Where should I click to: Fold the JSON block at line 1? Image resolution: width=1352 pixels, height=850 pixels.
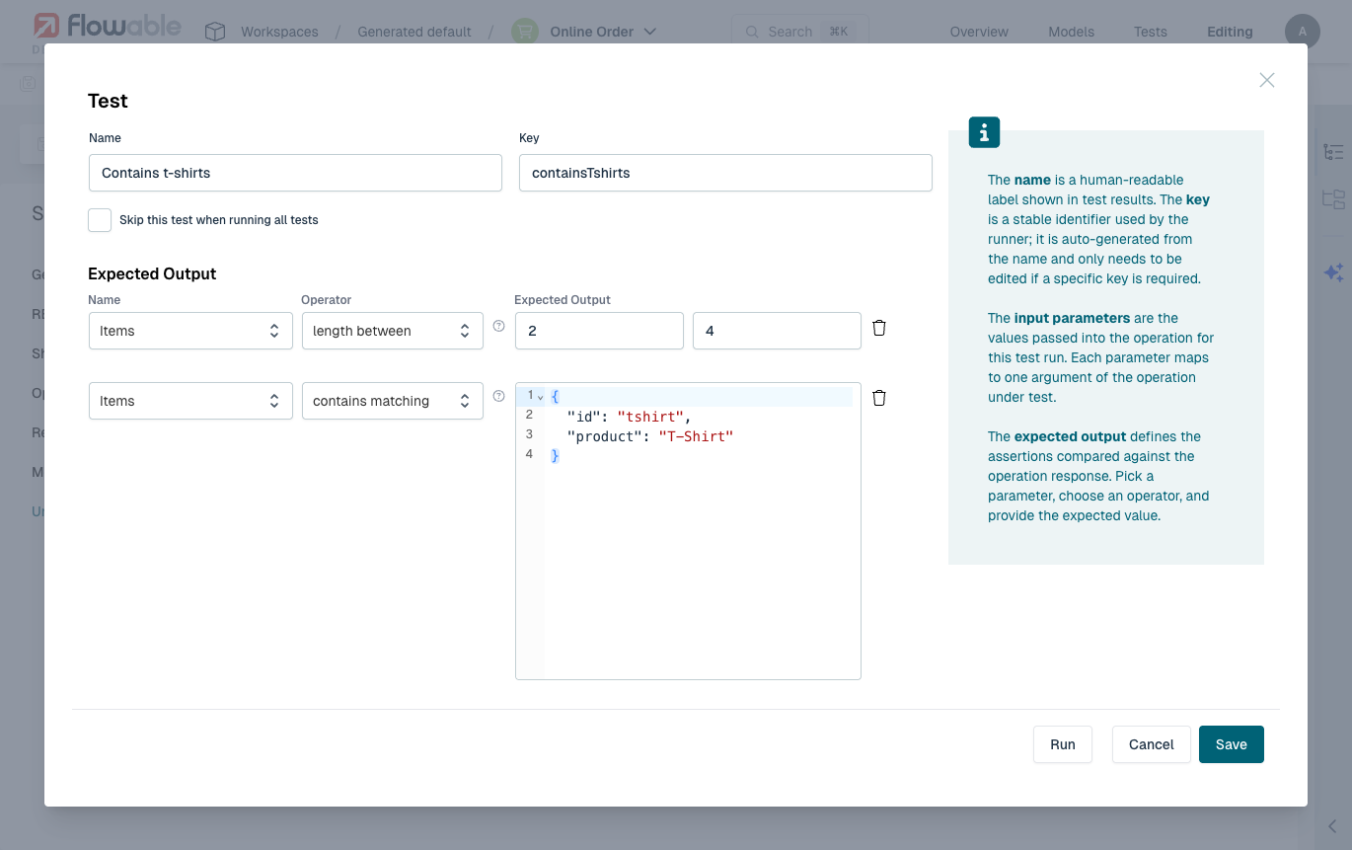pos(541,397)
